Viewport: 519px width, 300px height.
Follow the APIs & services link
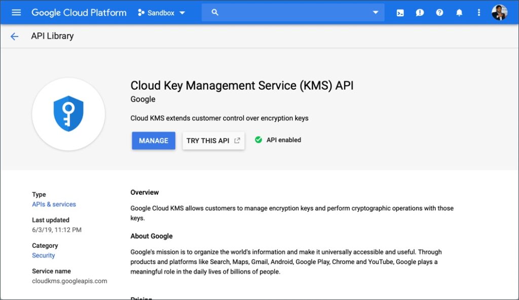[x=54, y=204]
